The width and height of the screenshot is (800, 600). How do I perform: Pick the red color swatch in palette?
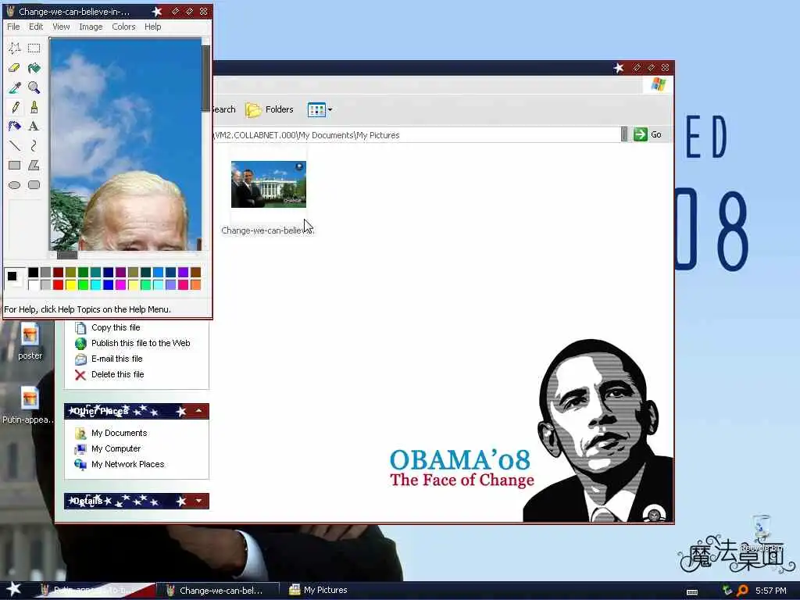58,284
